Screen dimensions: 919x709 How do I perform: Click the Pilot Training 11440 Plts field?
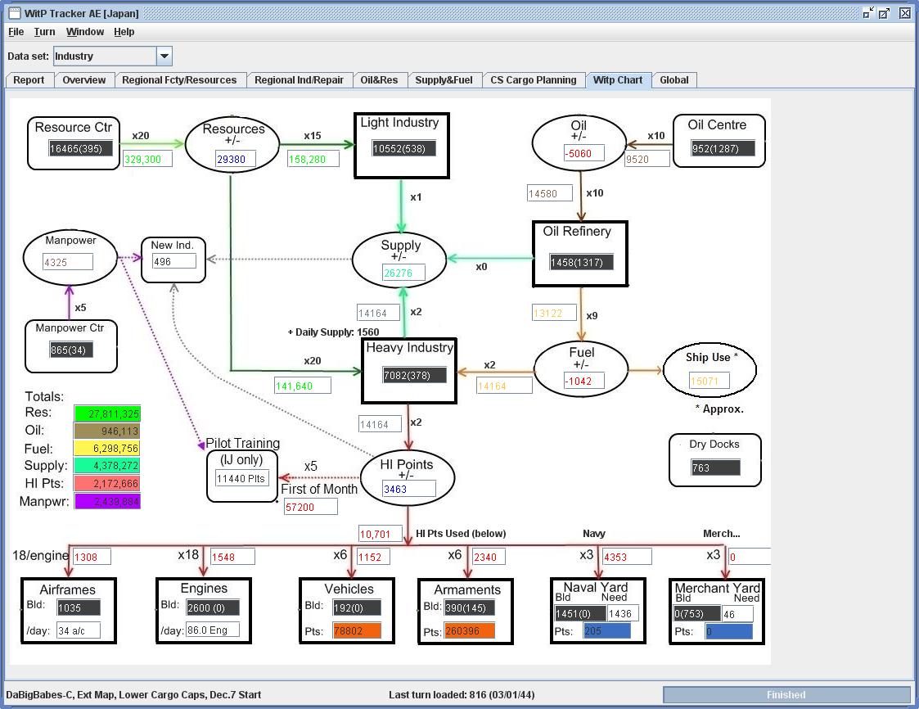[242, 478]
